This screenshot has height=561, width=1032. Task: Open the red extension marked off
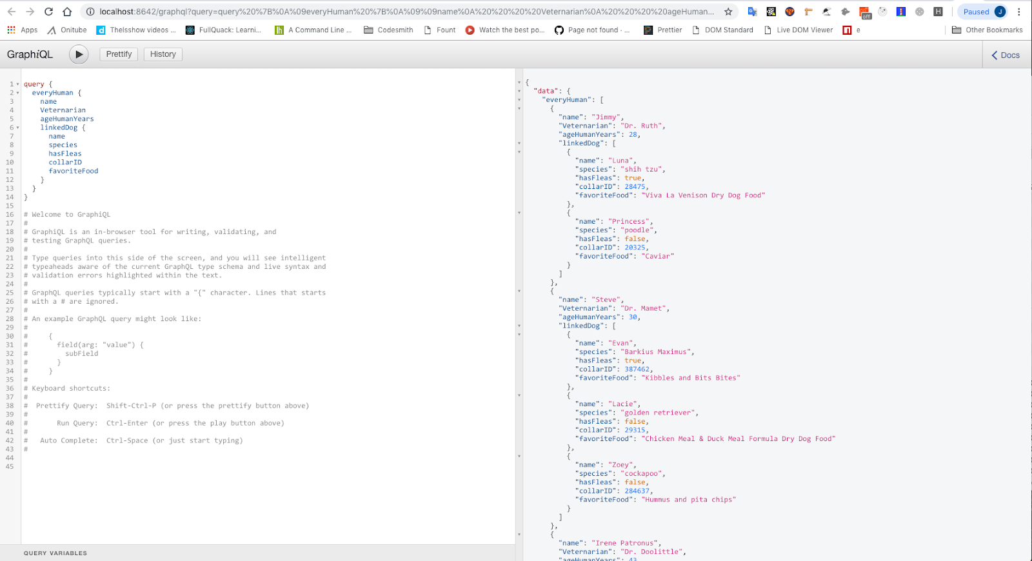click(x=865, y=12)
